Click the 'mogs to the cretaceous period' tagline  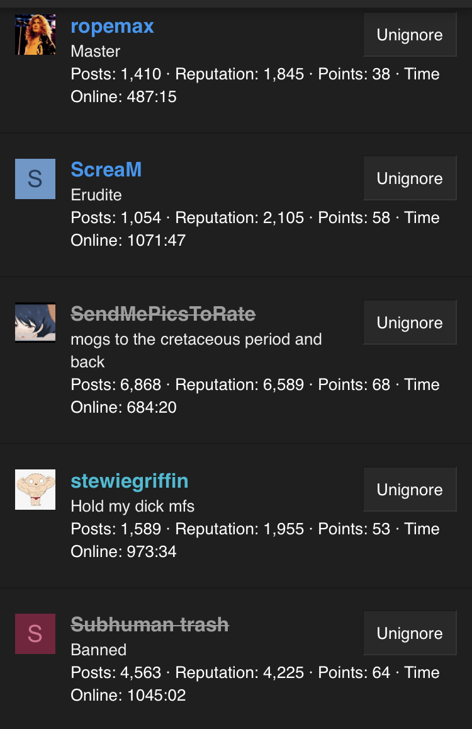pos(196,350)
